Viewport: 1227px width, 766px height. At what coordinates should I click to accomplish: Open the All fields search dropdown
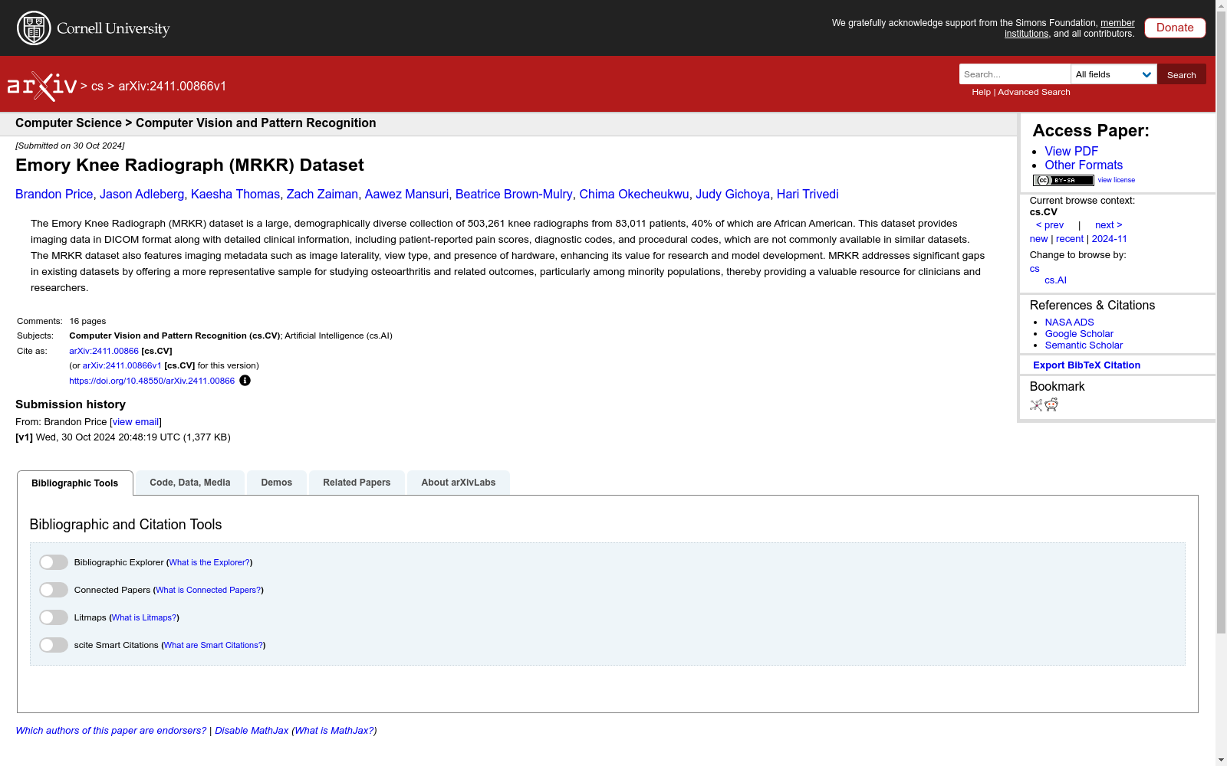[1113, 74]
